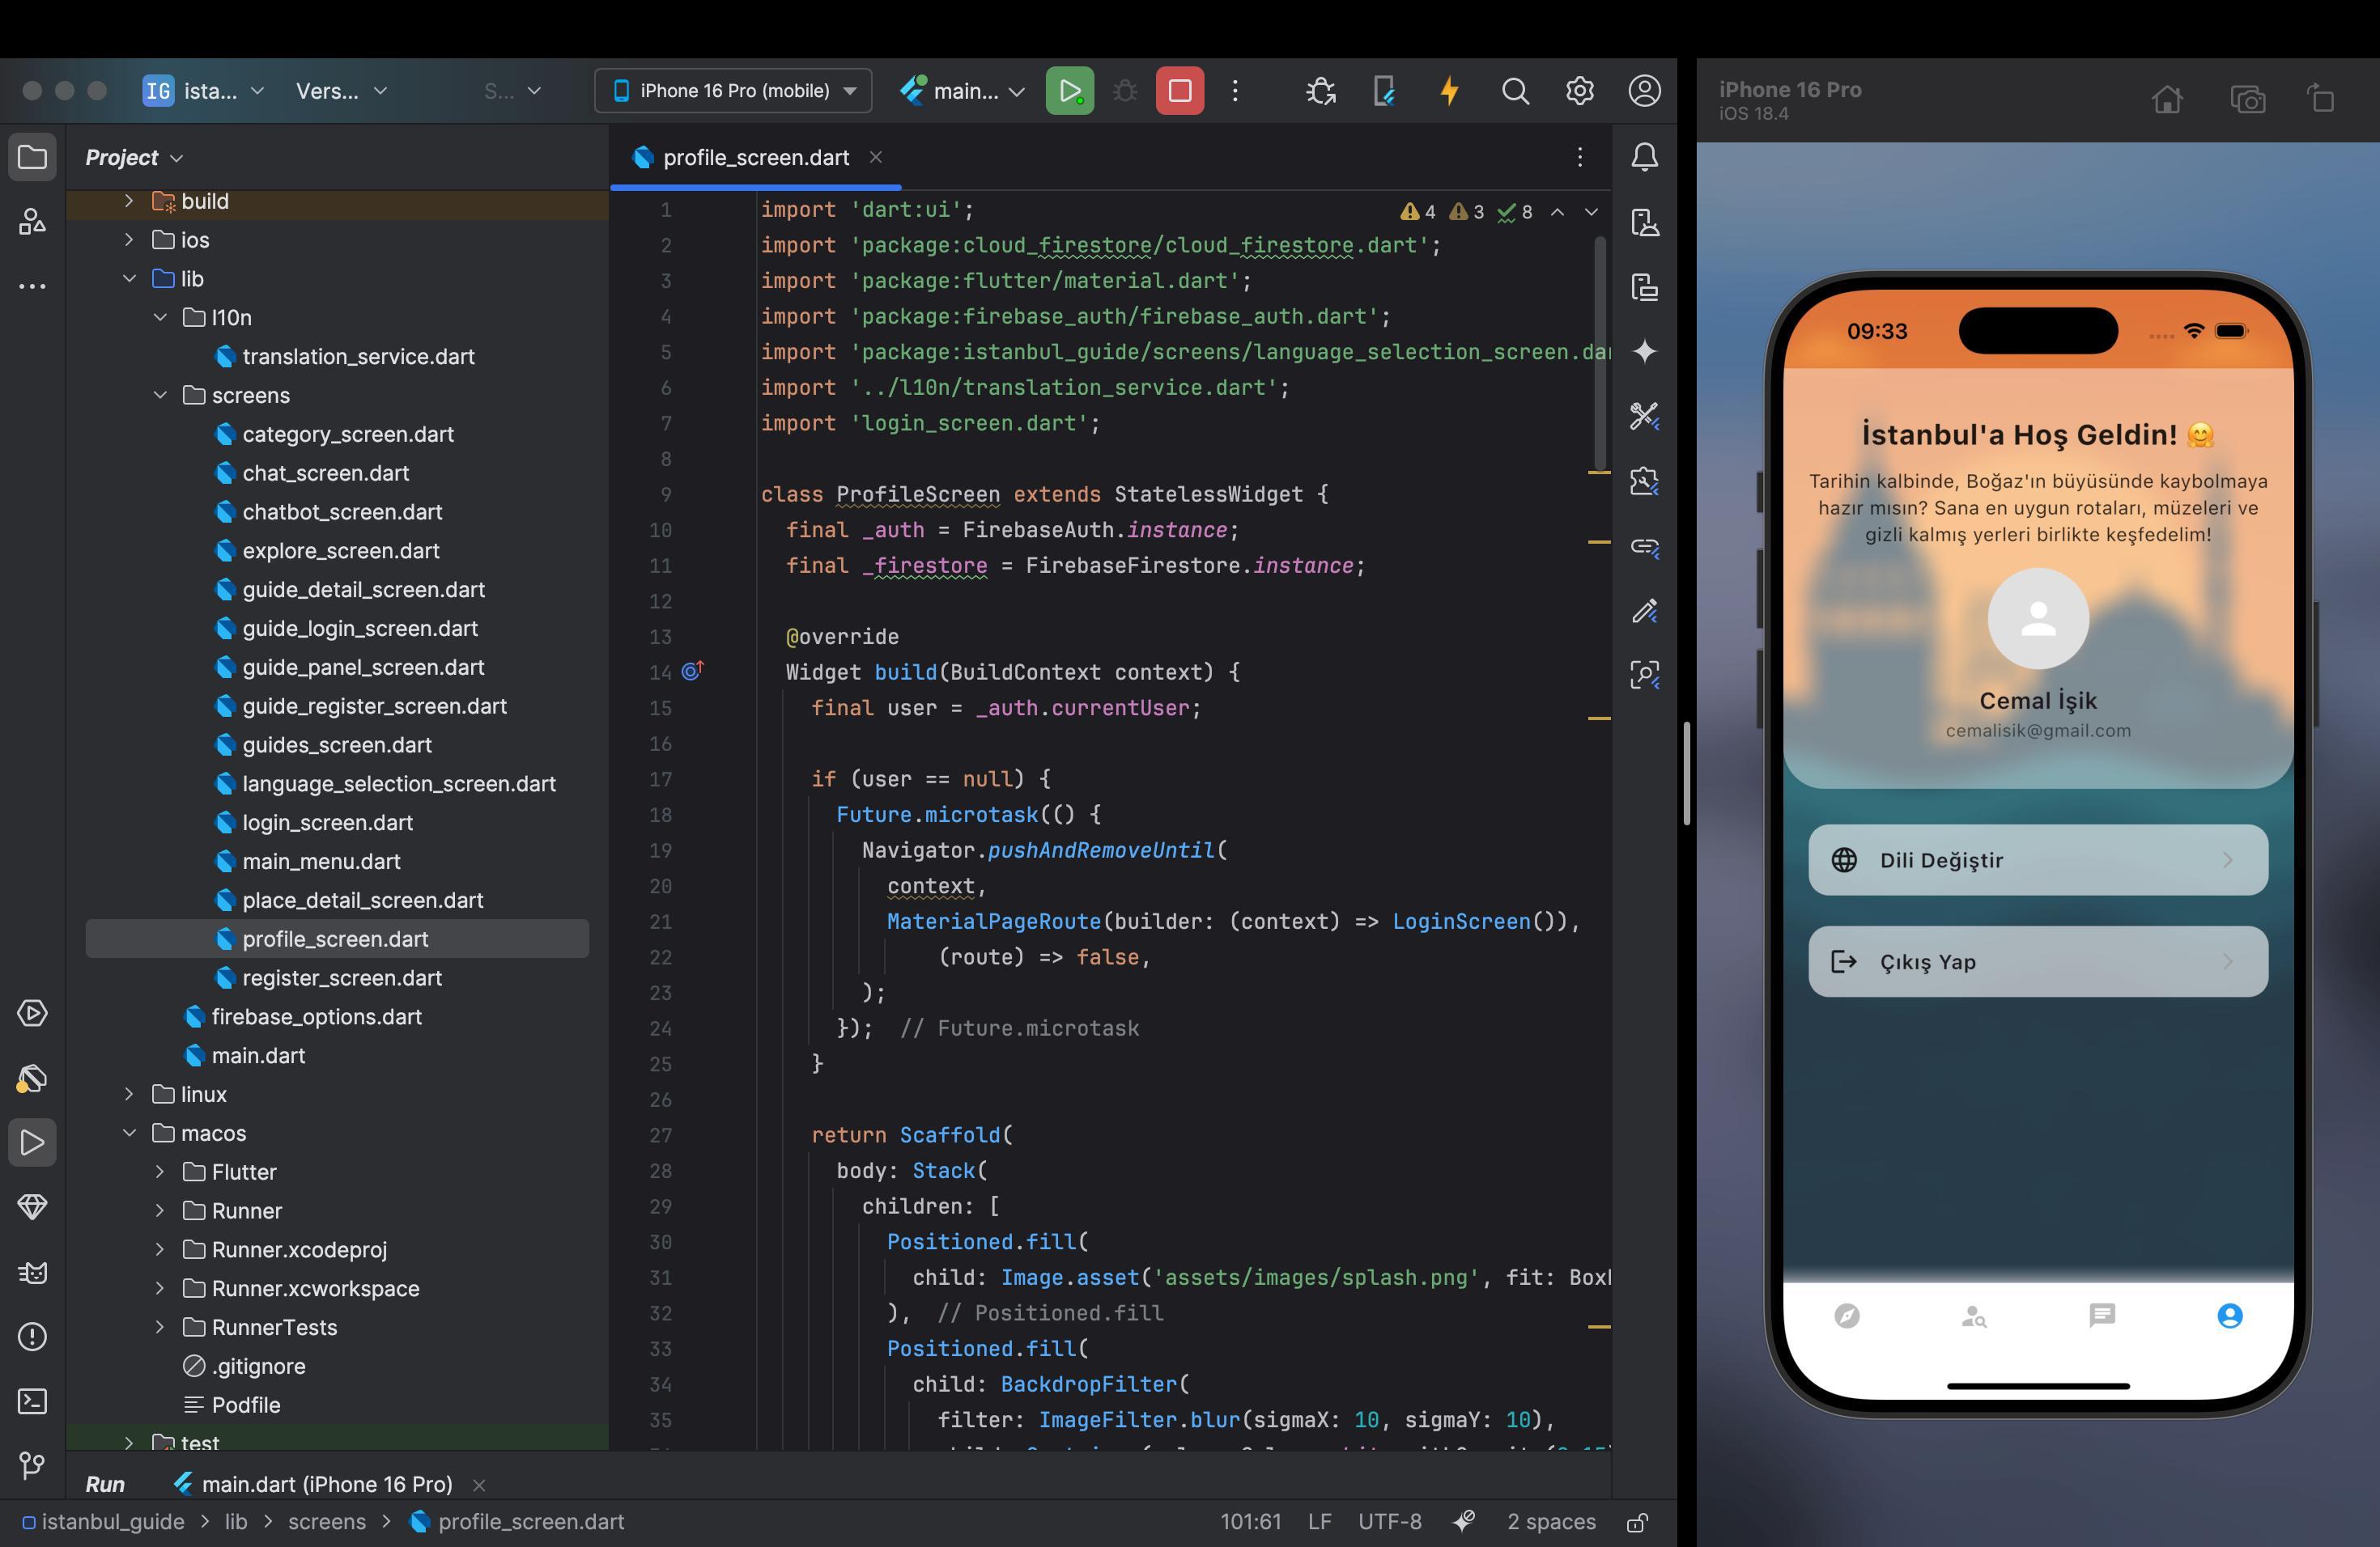Tap the Explore compass tab in the app

point(1847,1316)
